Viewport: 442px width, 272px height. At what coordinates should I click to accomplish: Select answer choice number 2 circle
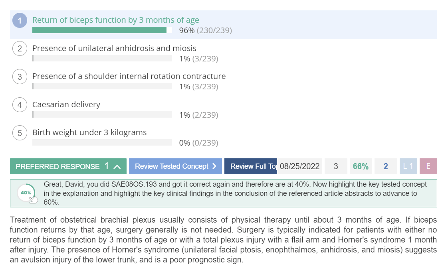click(20, 48)
